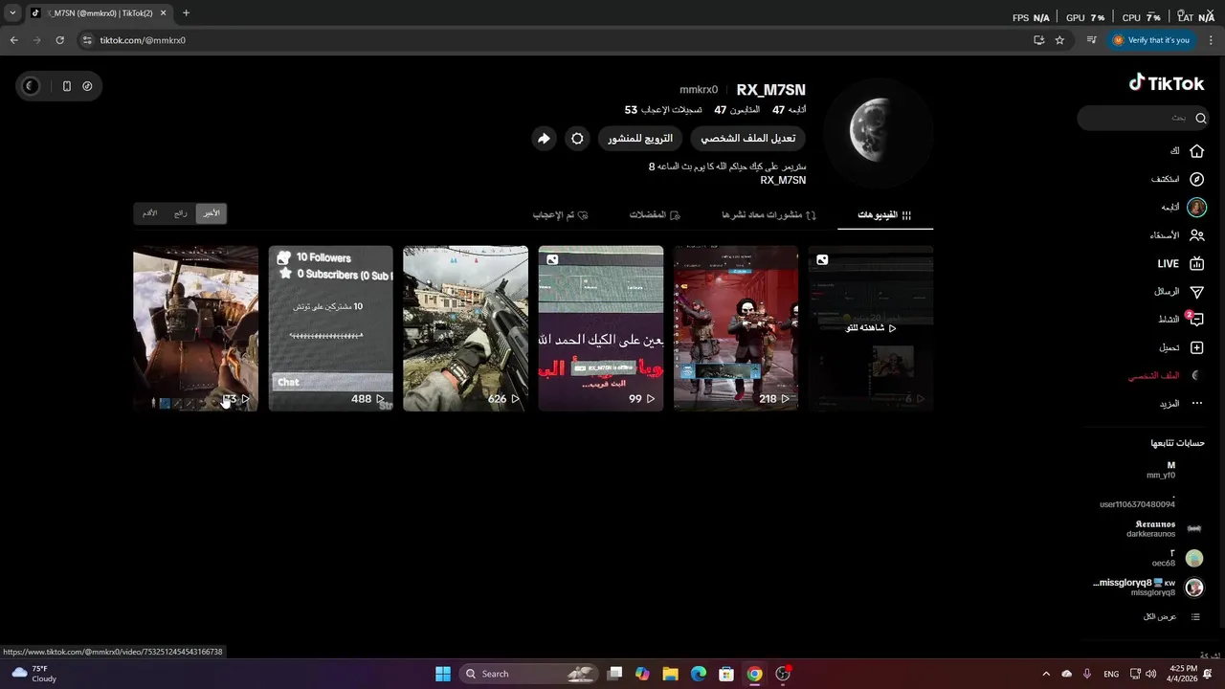Select the Favorites tab (المفضلات)

[655, 215]
